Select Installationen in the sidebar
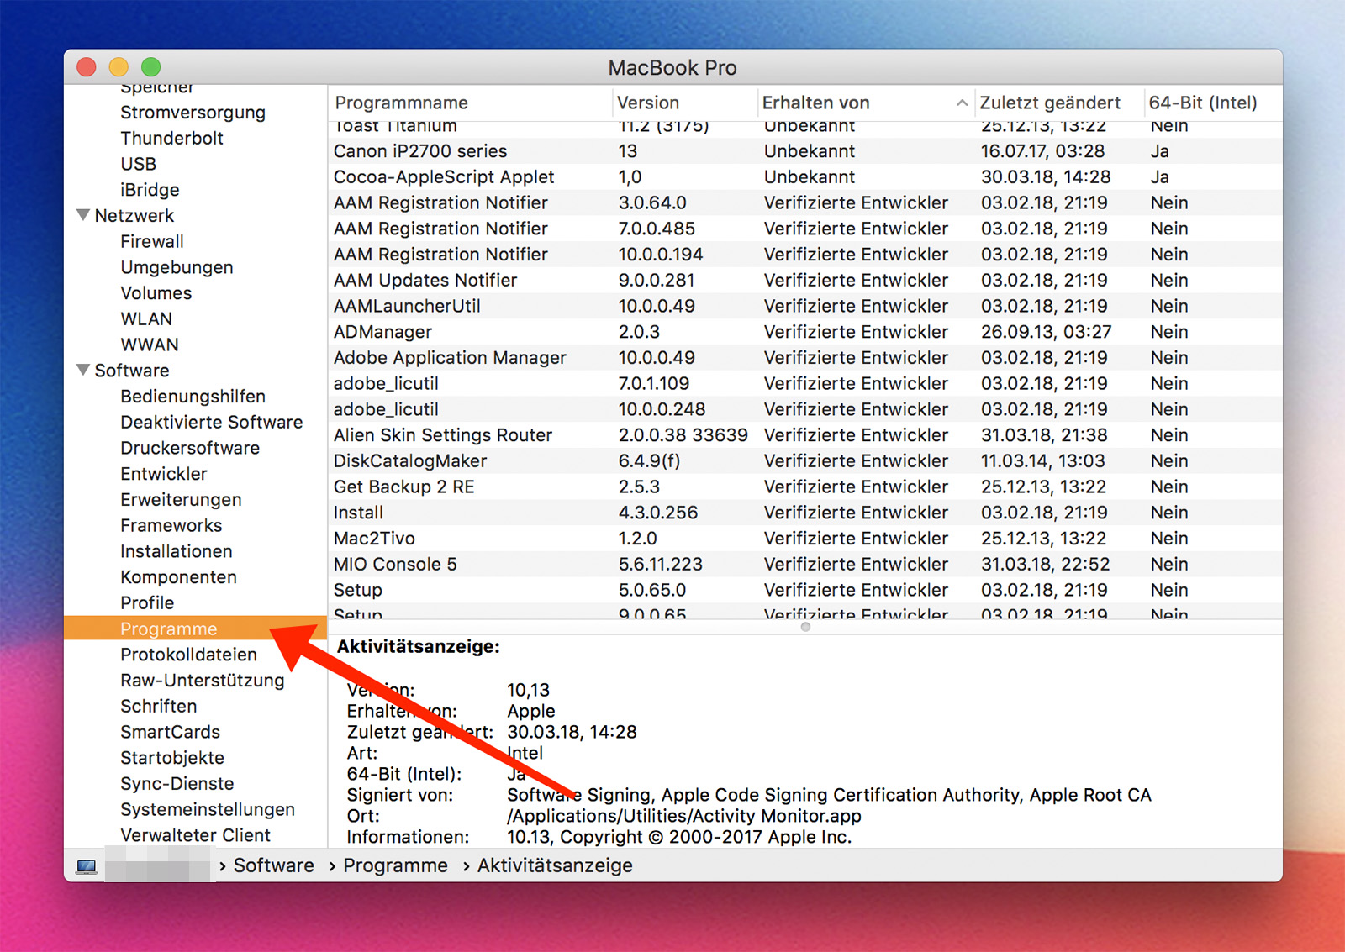This screenshot has height=952, width=1345. coord(176,551)
